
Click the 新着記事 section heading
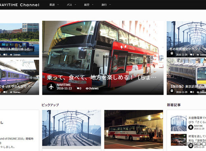click(x=174, y=105)
